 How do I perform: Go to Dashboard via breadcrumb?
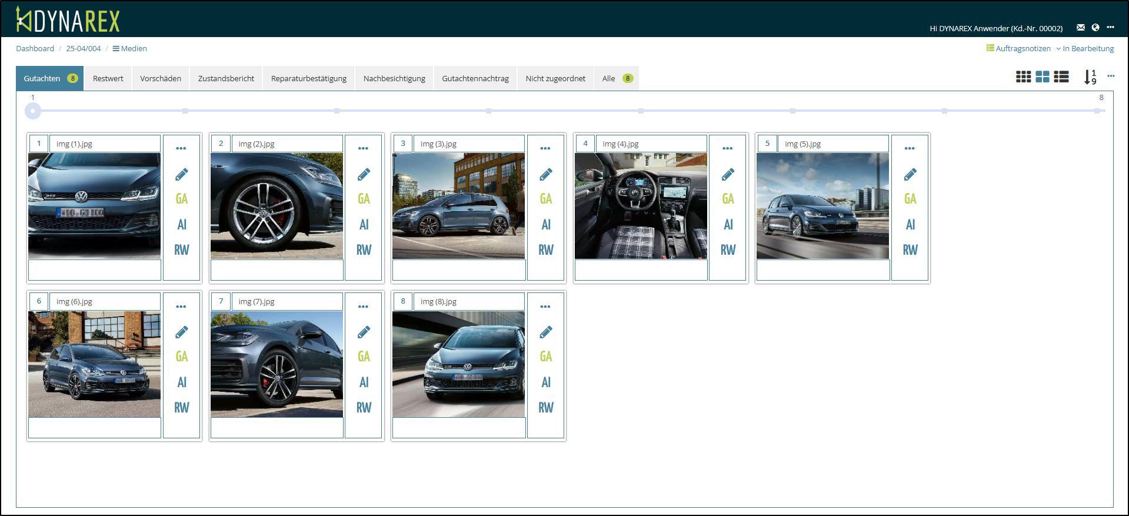[x=35, y=49]
